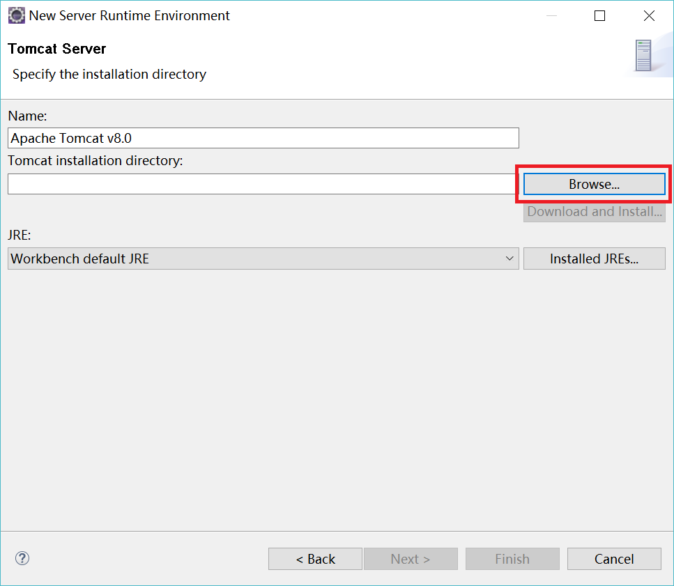Focus the Name field containing Apache Tomcat v8.0

click(263, 138)
